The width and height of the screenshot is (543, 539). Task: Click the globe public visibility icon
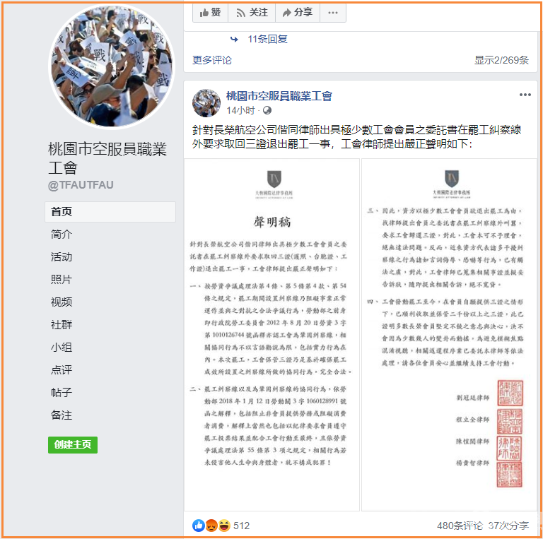tap(267, 110)
